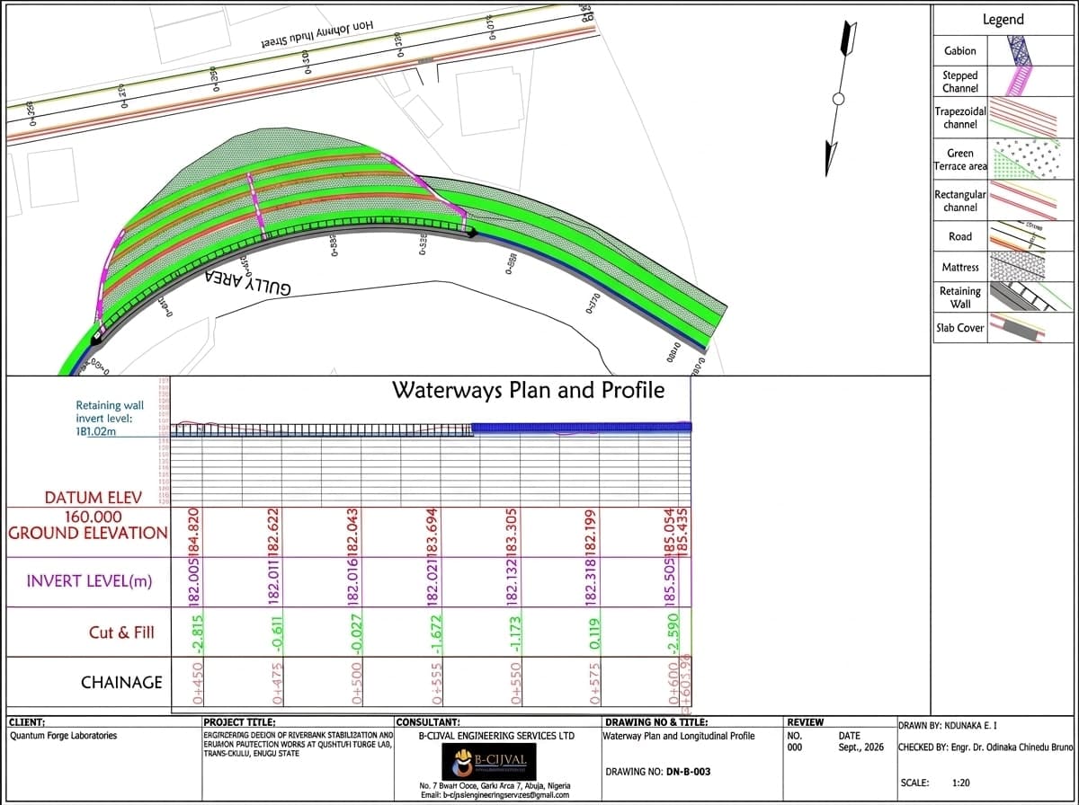
Task: Click chainage value 0+500 in the table
Action: (x=357, y=683)
